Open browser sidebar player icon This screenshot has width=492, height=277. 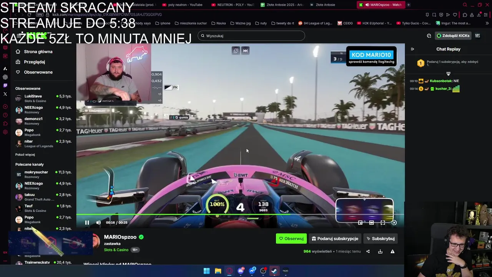(5, 107)
